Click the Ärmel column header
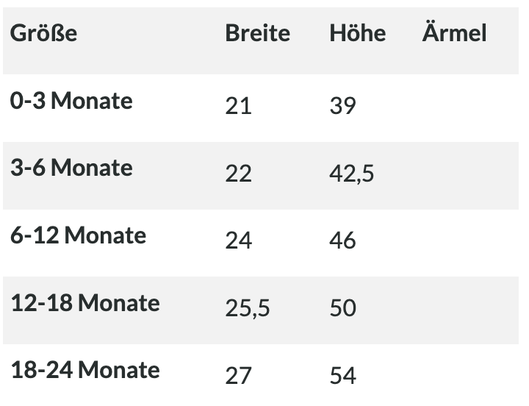Screen dimensions: 529x406 point(454,32)
